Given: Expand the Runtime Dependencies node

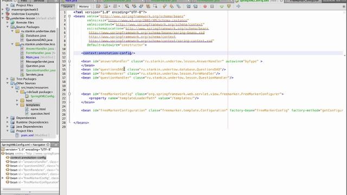Looking at the screenshot, I should coord(8,122).
